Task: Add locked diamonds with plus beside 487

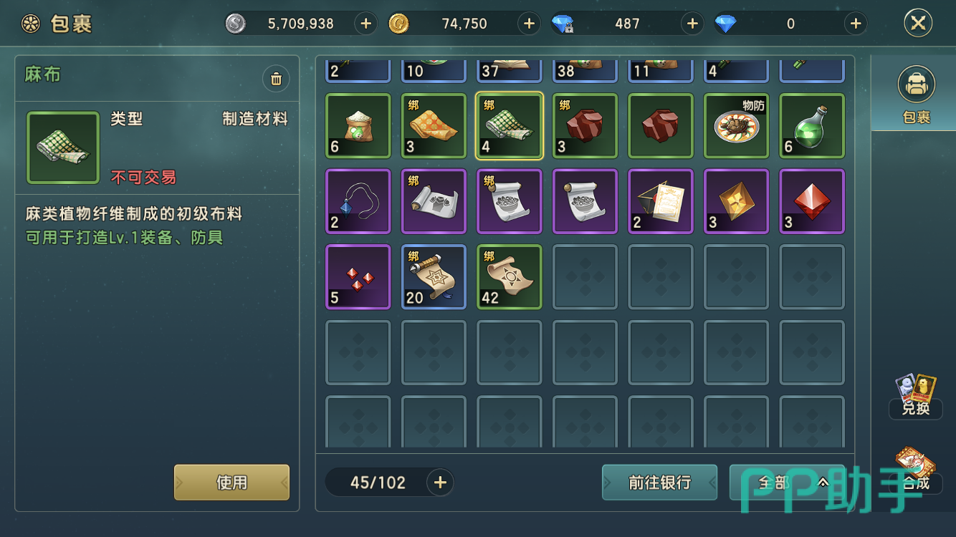Action: point(692,24)
